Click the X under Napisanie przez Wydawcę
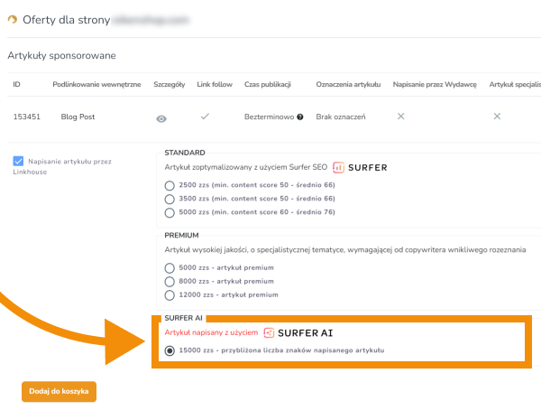 (400, 117)
